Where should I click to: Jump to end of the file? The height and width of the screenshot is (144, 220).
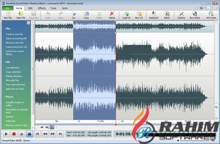[61, 134]
